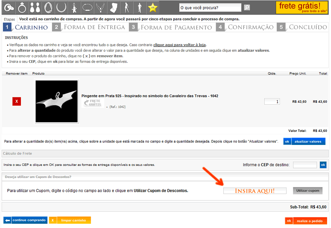Click the search magnifier button

(247, 8)
